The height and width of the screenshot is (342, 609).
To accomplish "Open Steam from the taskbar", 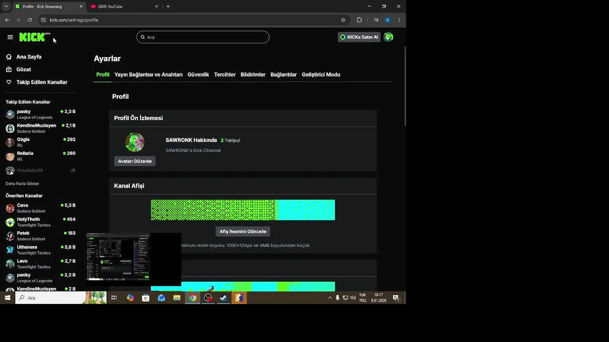I will tap(223, 298).
